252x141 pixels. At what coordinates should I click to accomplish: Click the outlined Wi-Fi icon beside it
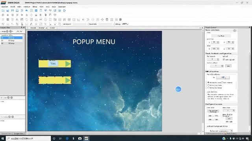tap(50, 11)
